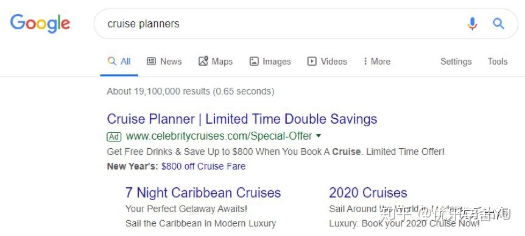Image resolution: width=525 pixels, height=236 pixels.
Task: Start voice search with microphone icon
Action: pyautogui.click(x=472, y=24)
